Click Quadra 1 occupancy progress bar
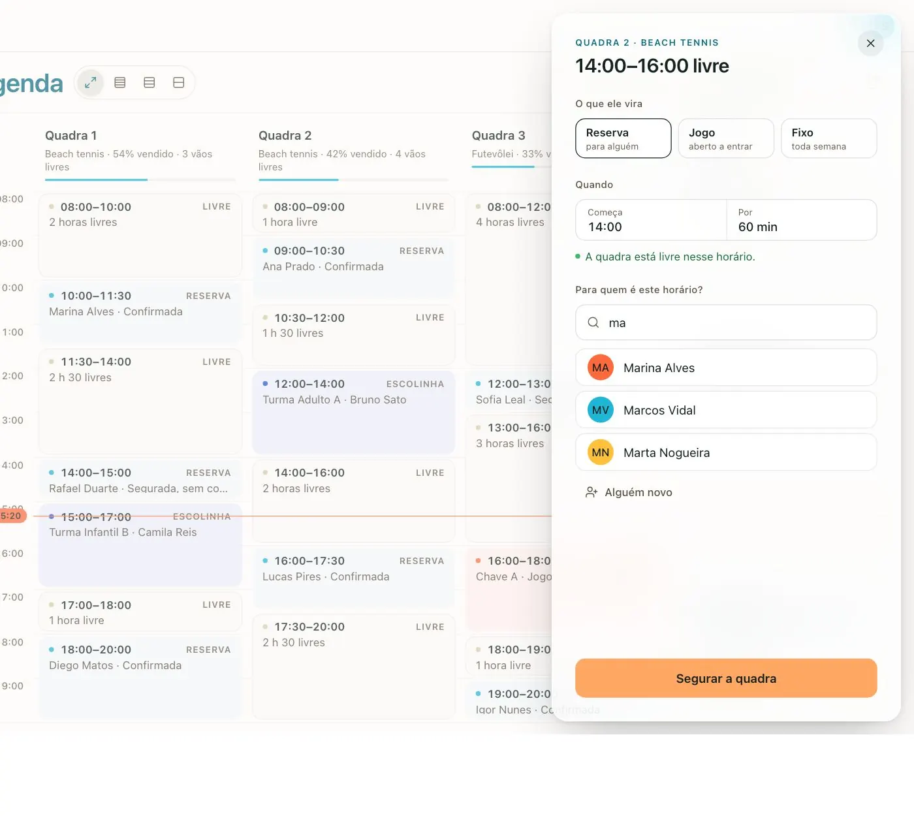Image resolution: width=914 pixels, height=816 pixels. pos(140,180)
